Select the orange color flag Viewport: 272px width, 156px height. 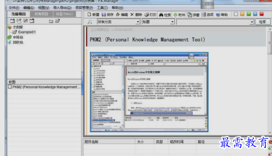[x=243, y=14]
